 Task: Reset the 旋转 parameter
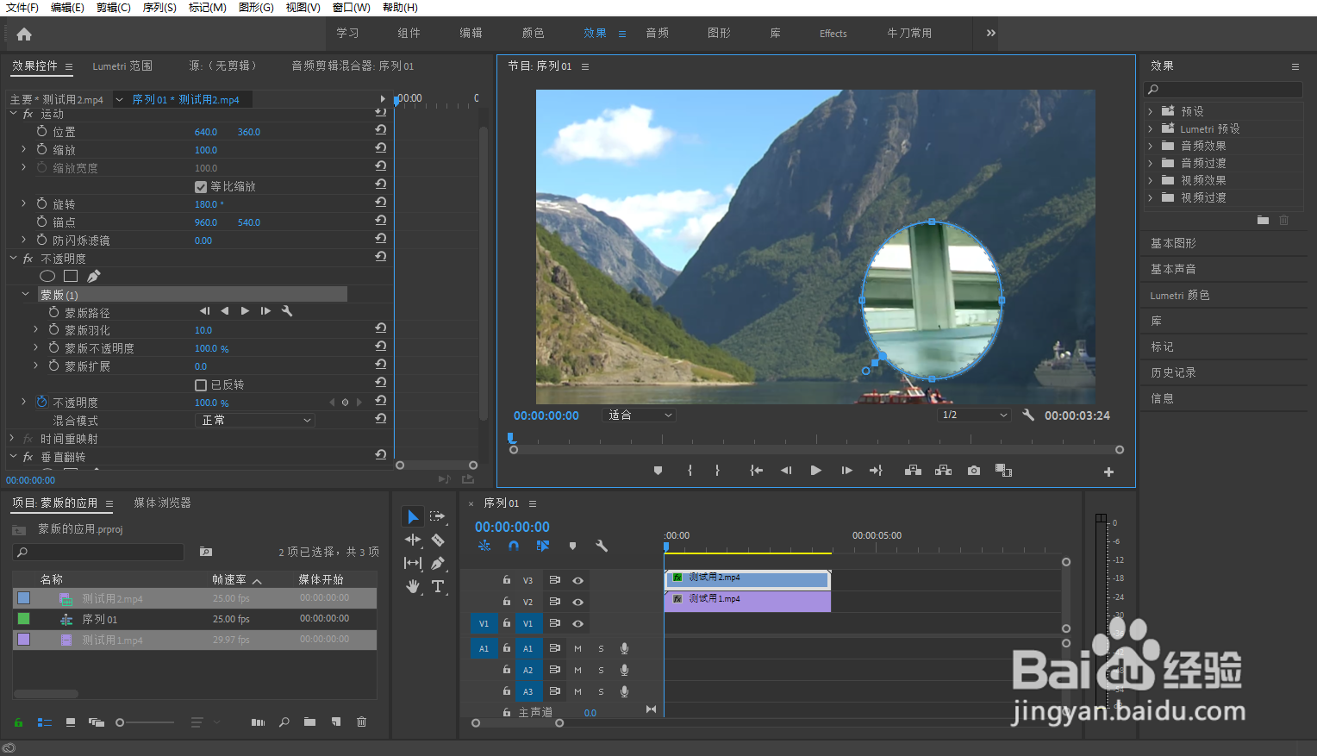380,202
